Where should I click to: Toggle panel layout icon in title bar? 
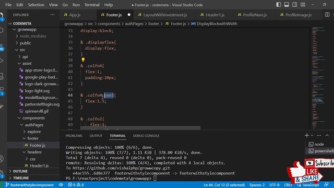pos(287,5)
